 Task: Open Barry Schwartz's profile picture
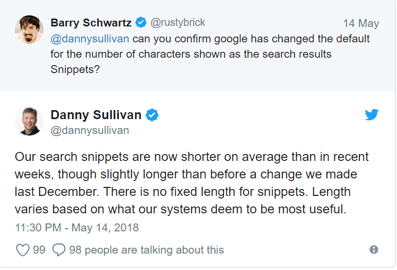(x=29, y=30)
